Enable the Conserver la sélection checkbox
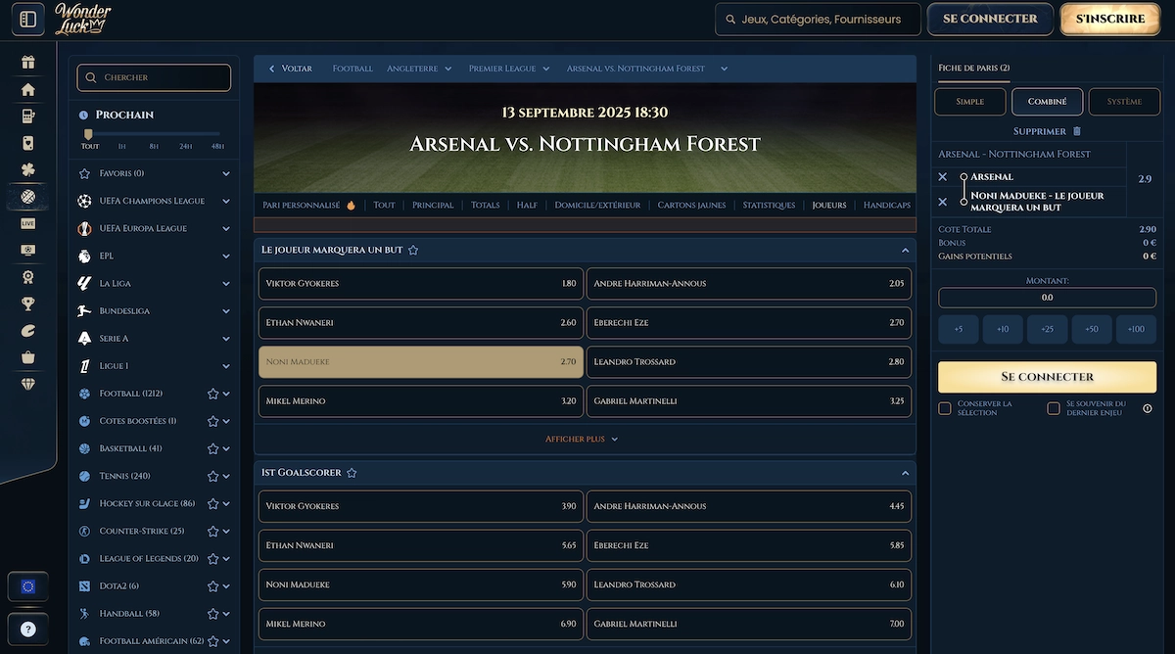 [x=944, y=407]
